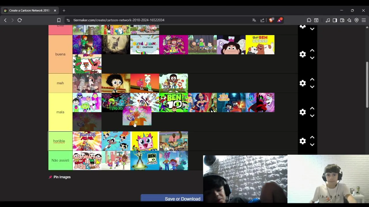Reload the TierMaker page

coord(20,20)
